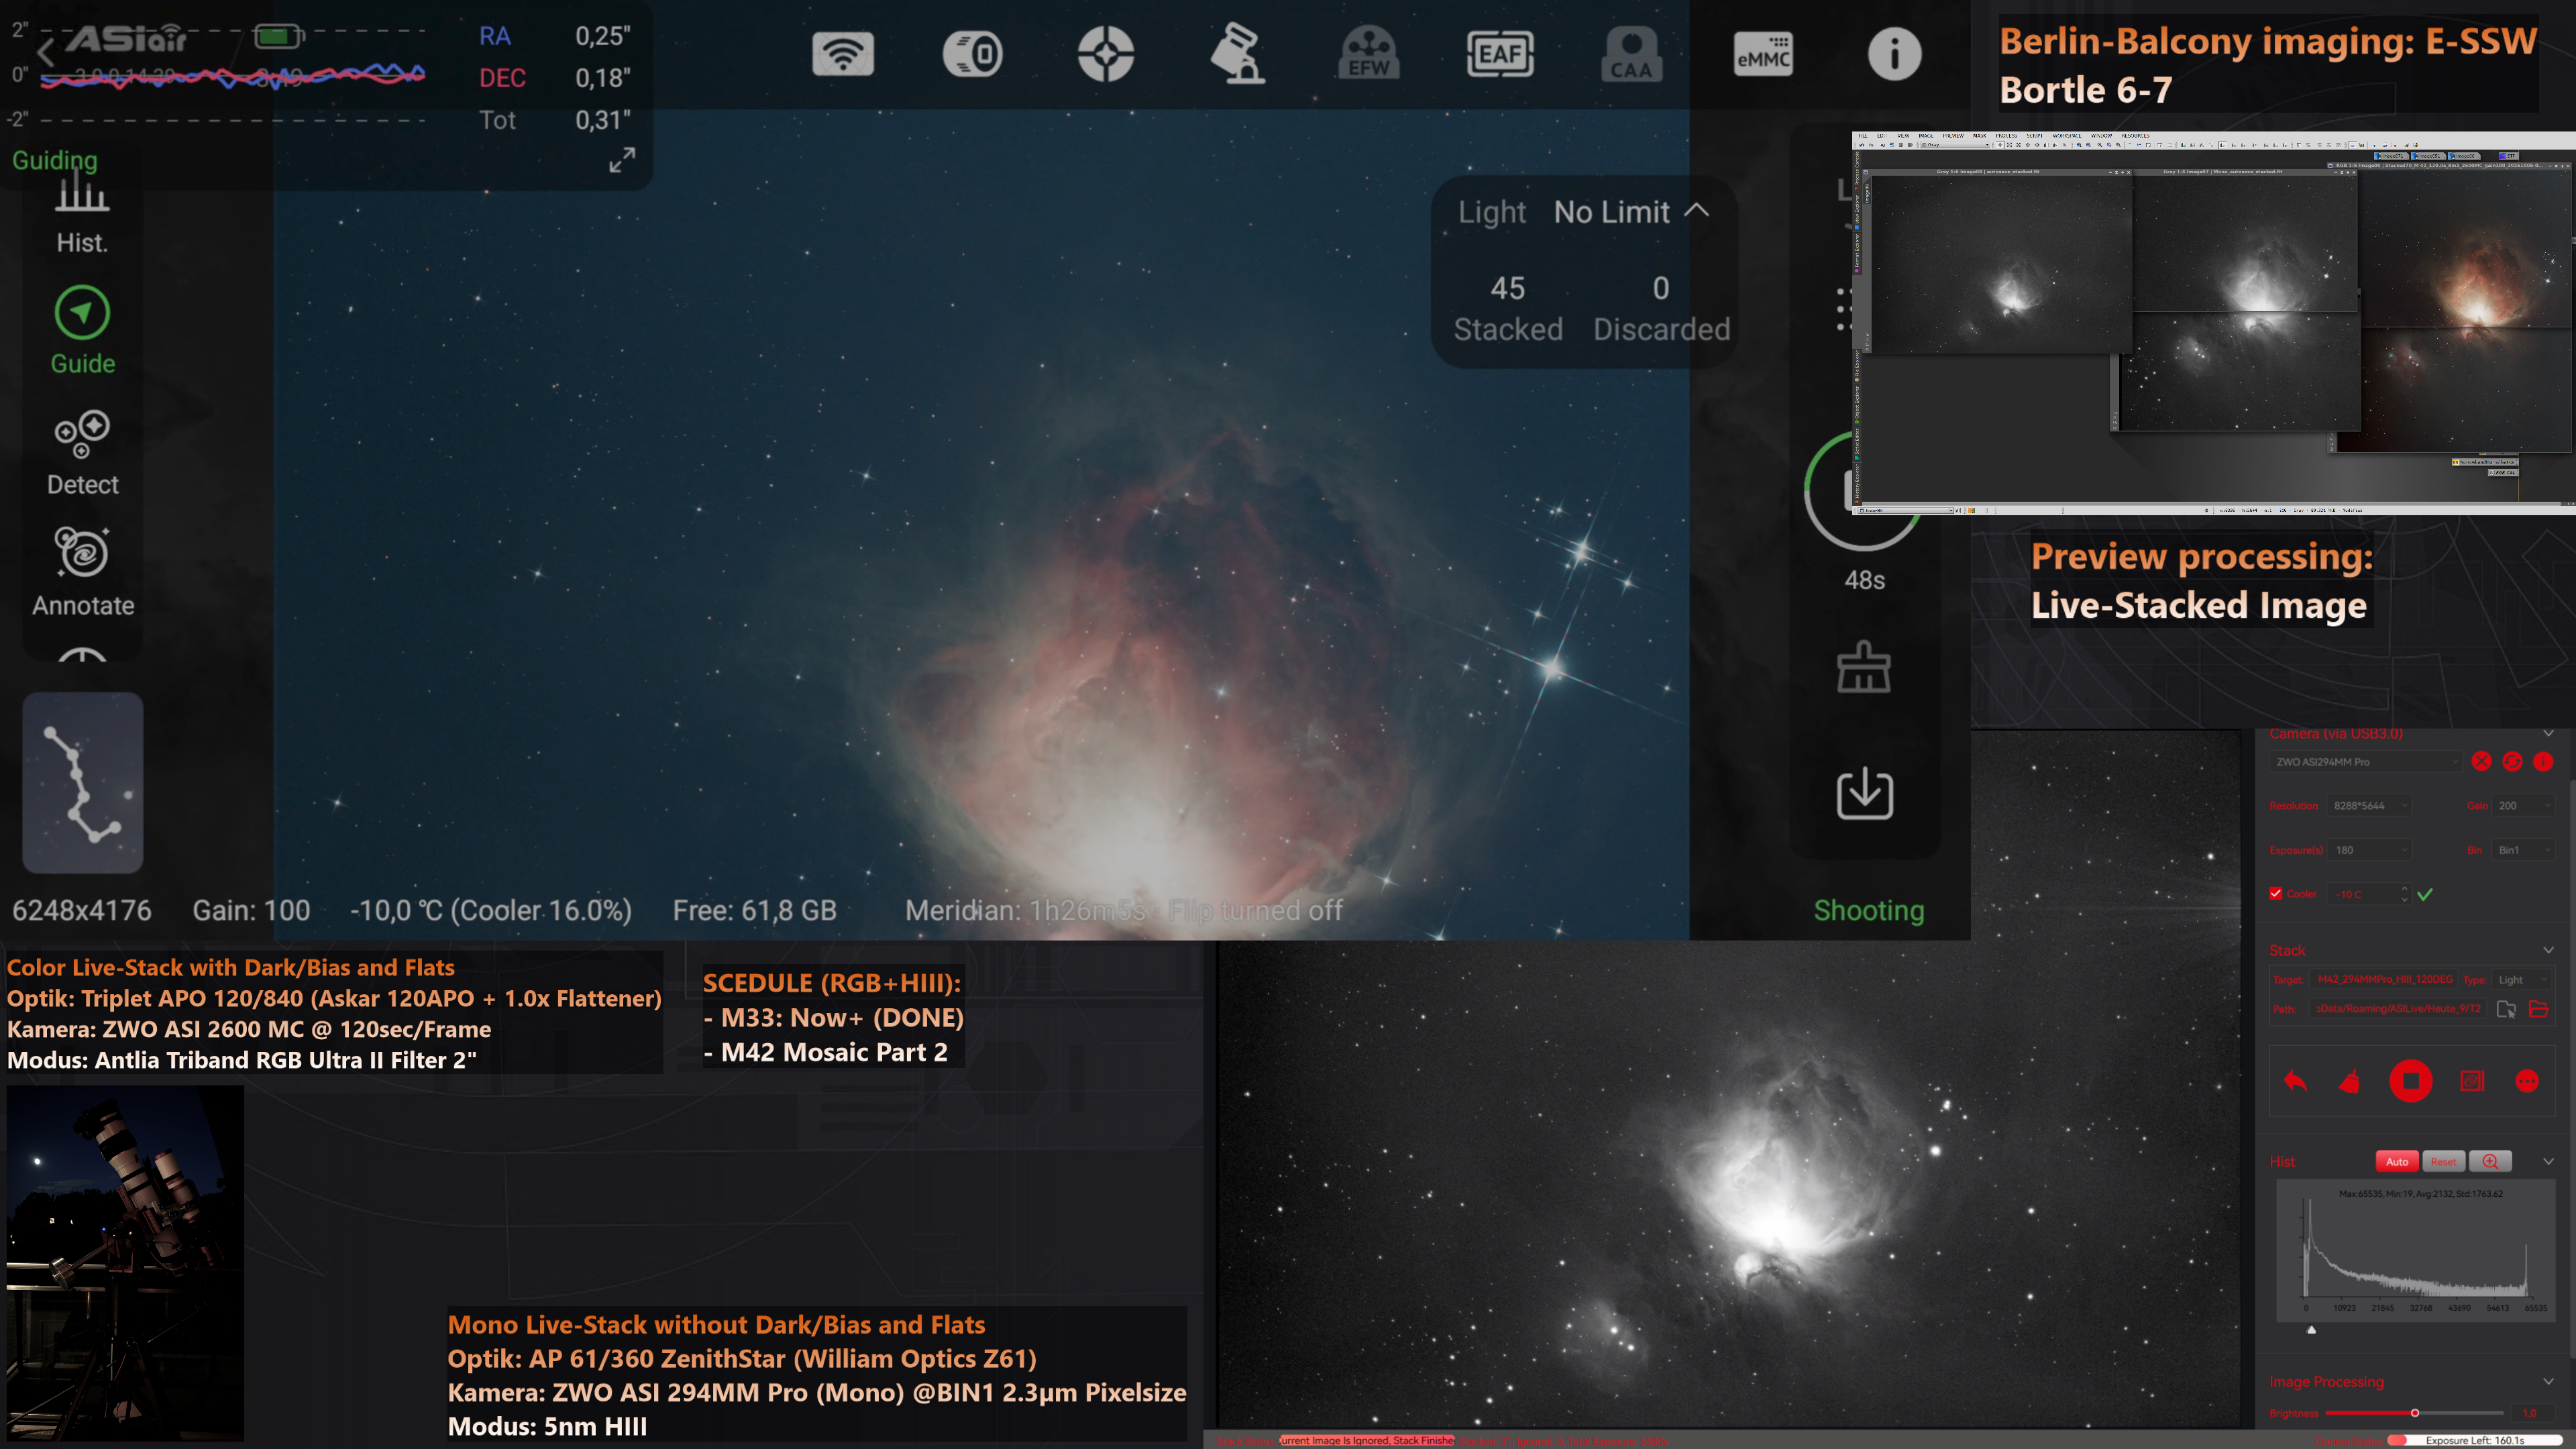Open the NarrowbandNormalization process icon
The width and height of the screenshot is (2576, 1449).
coord(2485,462)
